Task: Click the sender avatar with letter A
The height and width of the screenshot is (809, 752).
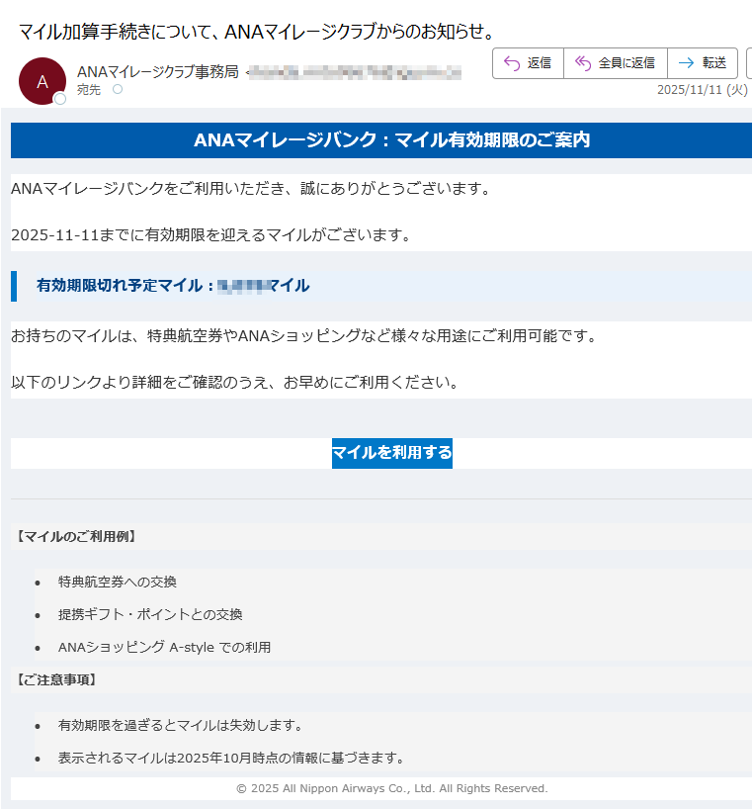Action: 42,81
